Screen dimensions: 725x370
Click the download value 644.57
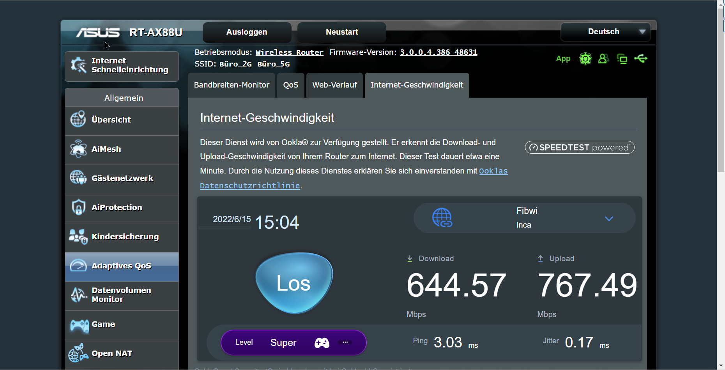tap(456, 285)
